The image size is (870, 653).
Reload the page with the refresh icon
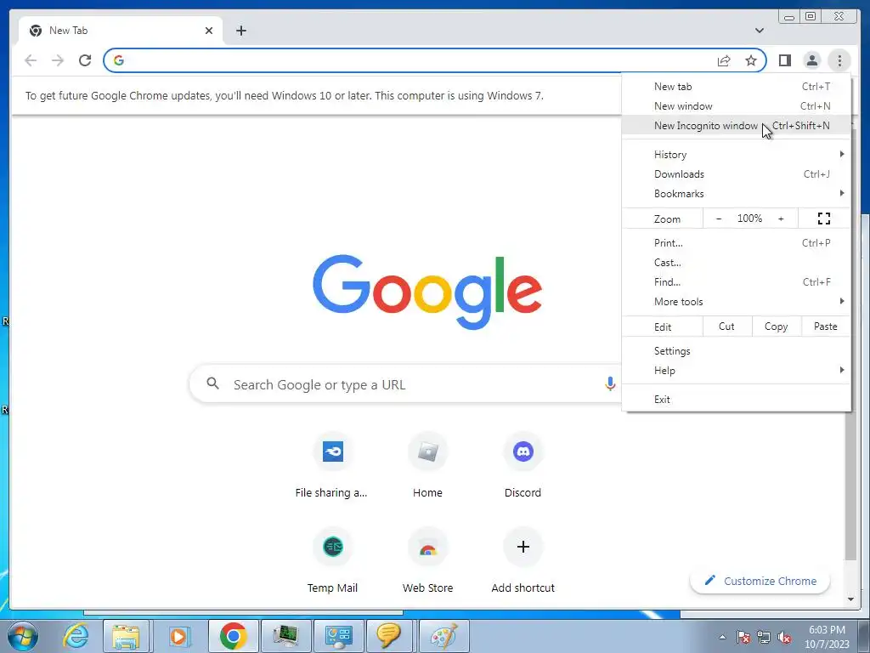[85, 60]
